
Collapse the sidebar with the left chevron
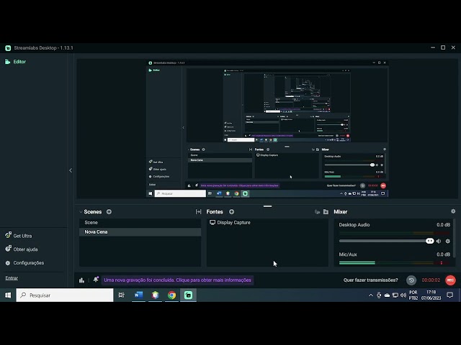71,170
